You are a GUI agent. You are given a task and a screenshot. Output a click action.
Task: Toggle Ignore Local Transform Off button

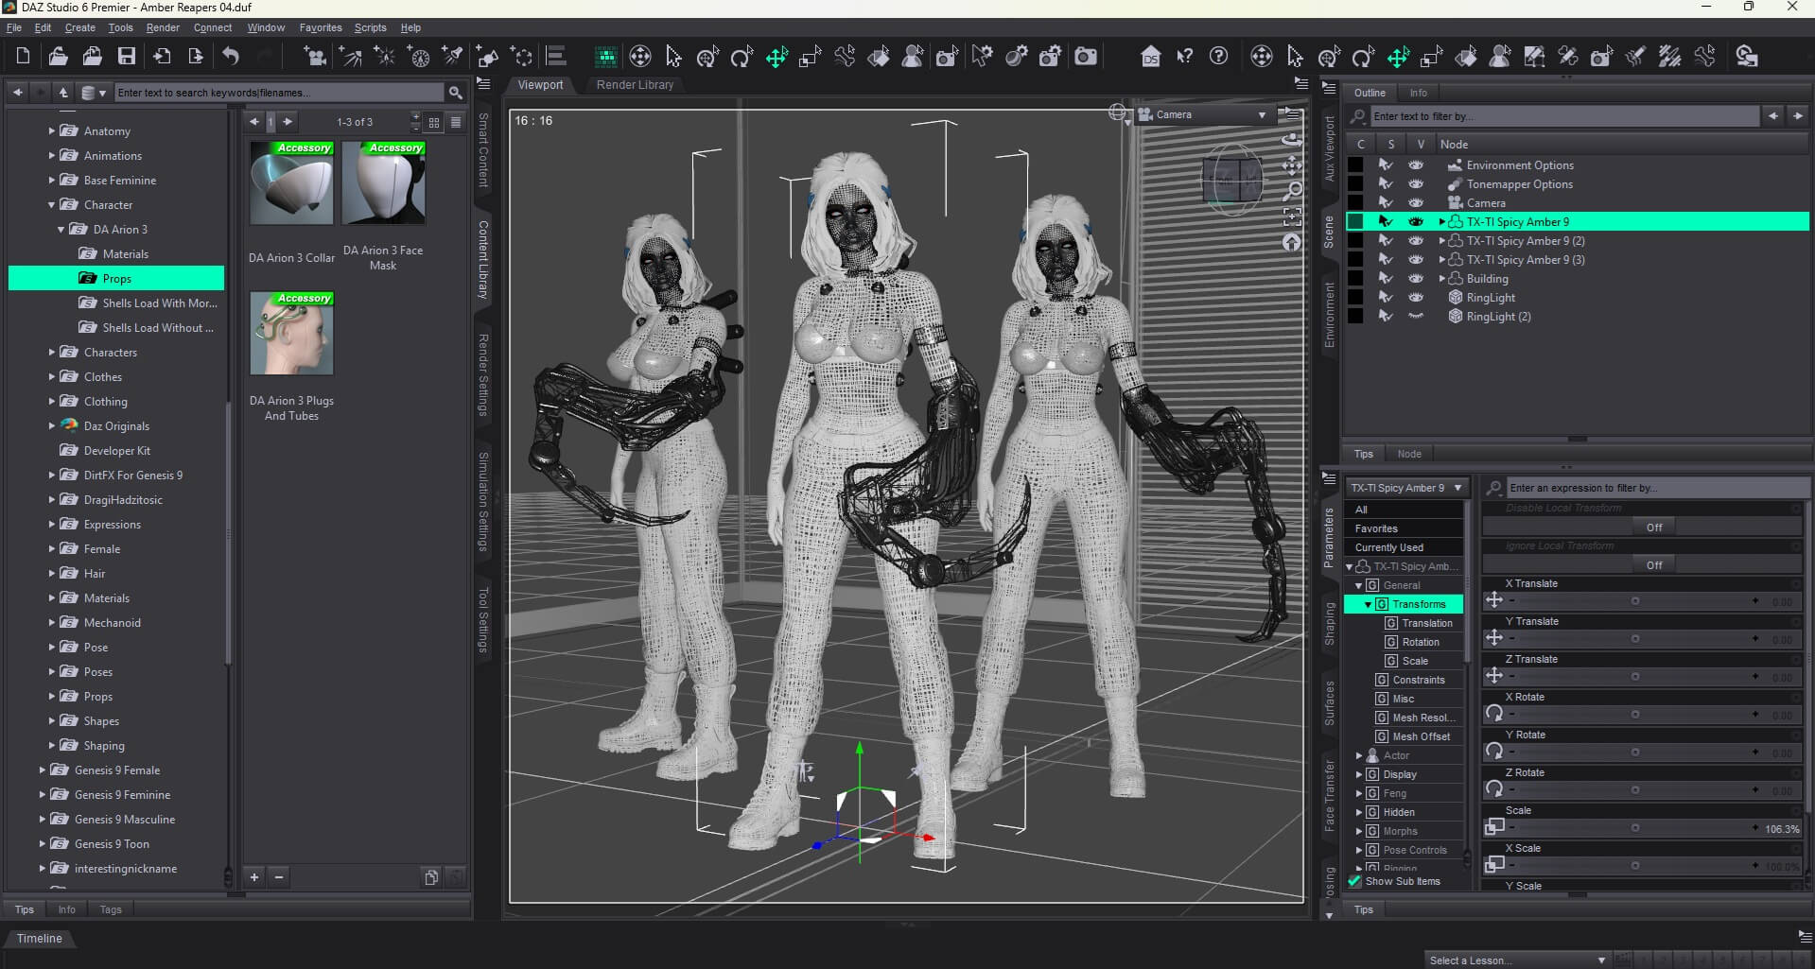tap(1654, 565)
